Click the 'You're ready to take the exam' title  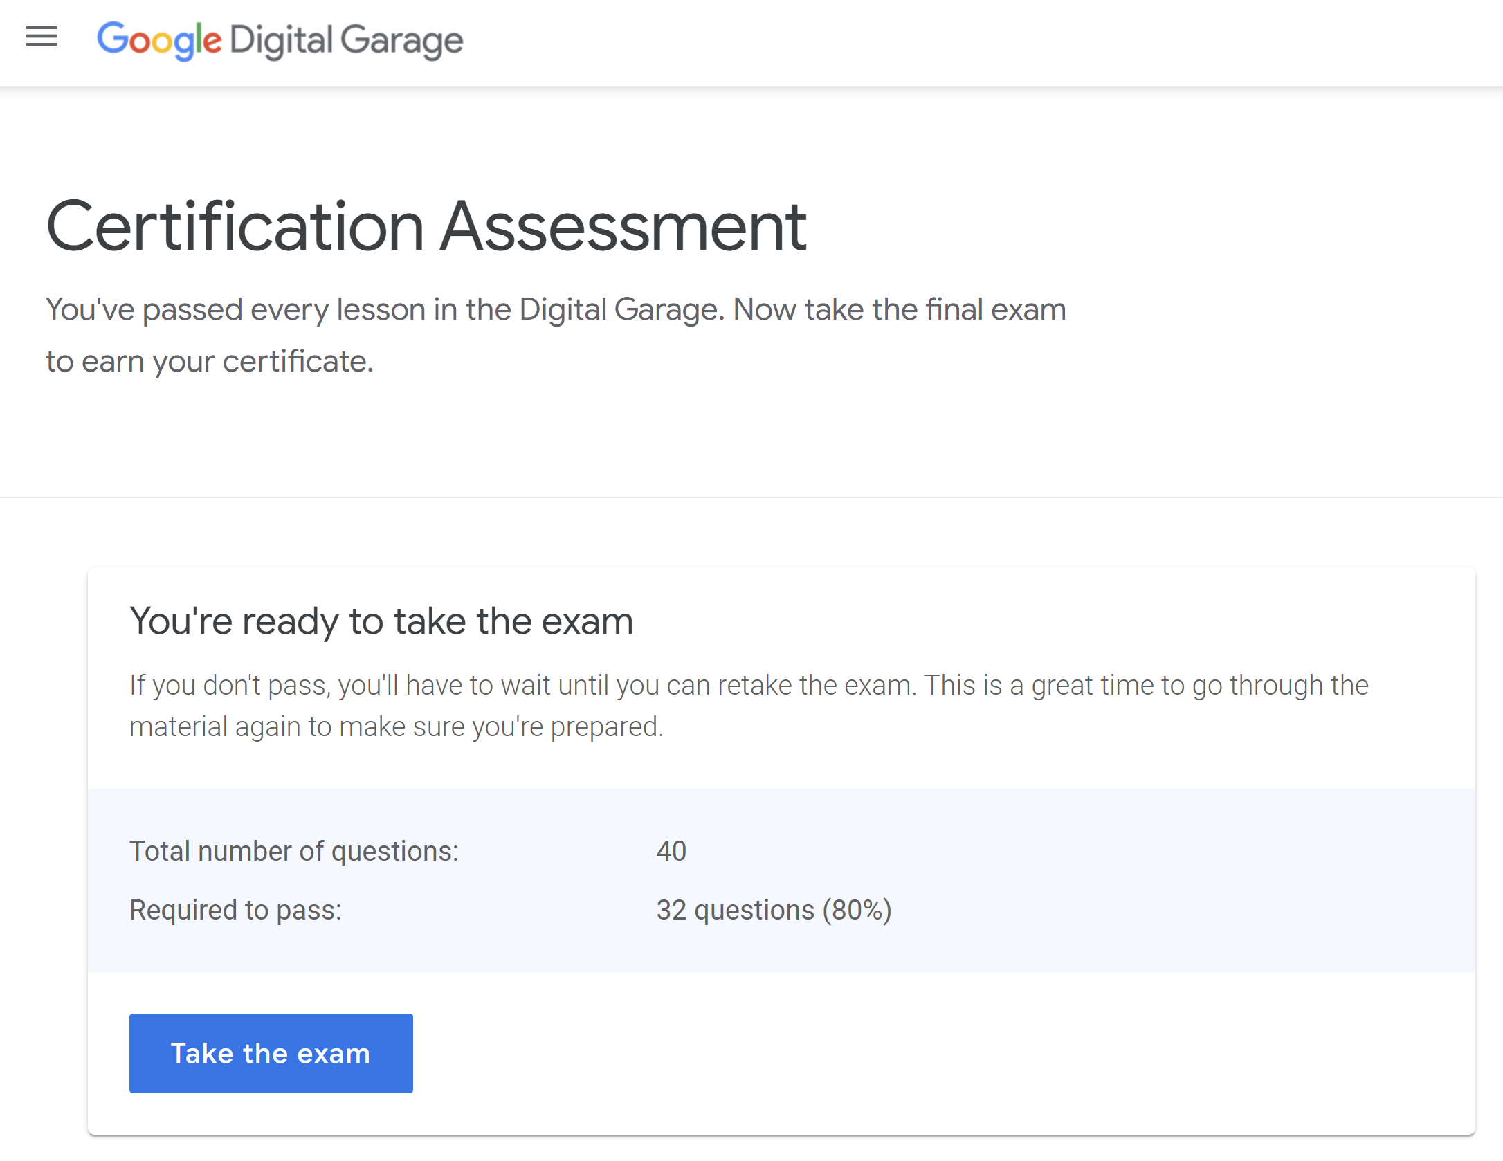point(381,621)
